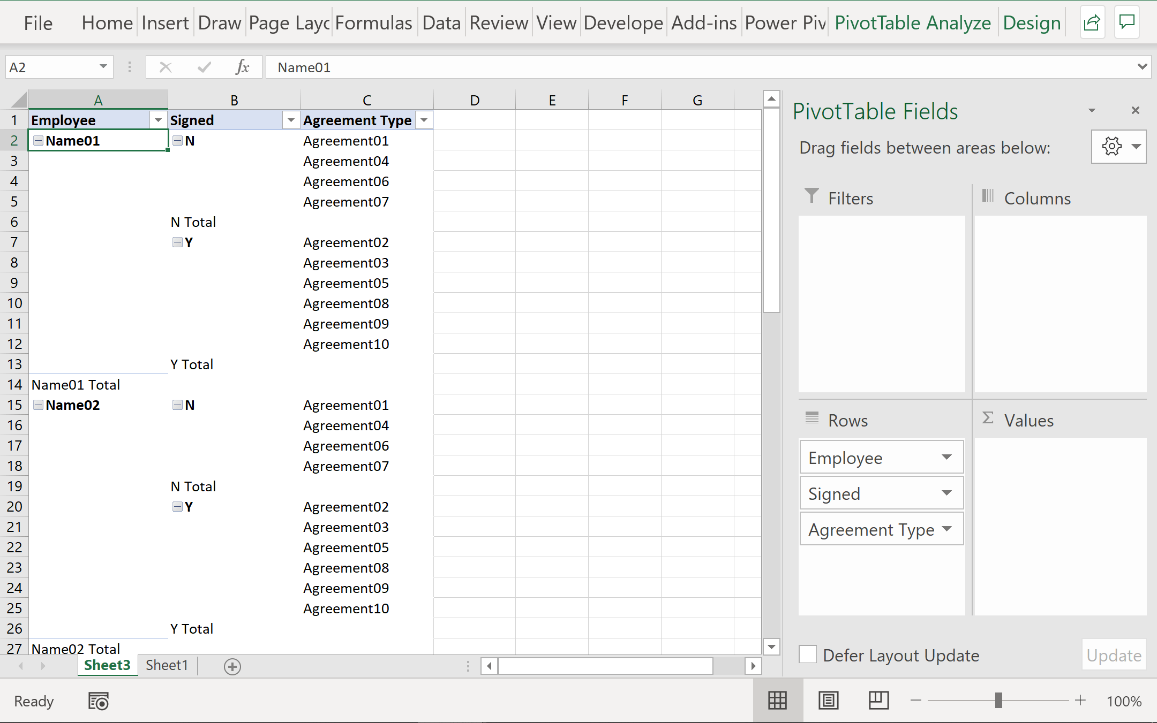The height and width of the screenshot is (723, 1157).
Task: Switch to Page Layout view icon
Action: pos(828,701)
